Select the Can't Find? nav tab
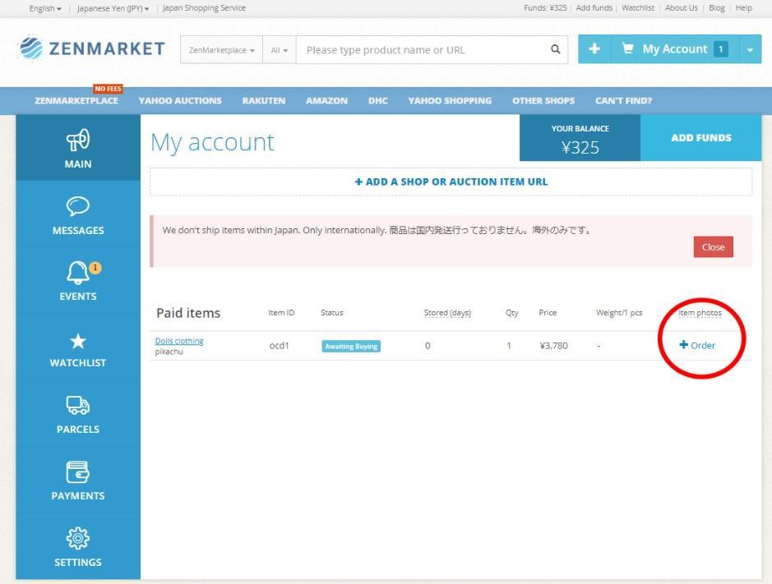 coord(623,100)
